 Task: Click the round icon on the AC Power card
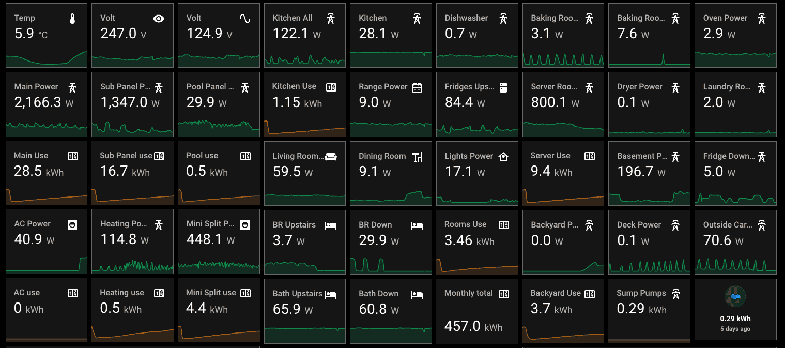tap(73, 224)
